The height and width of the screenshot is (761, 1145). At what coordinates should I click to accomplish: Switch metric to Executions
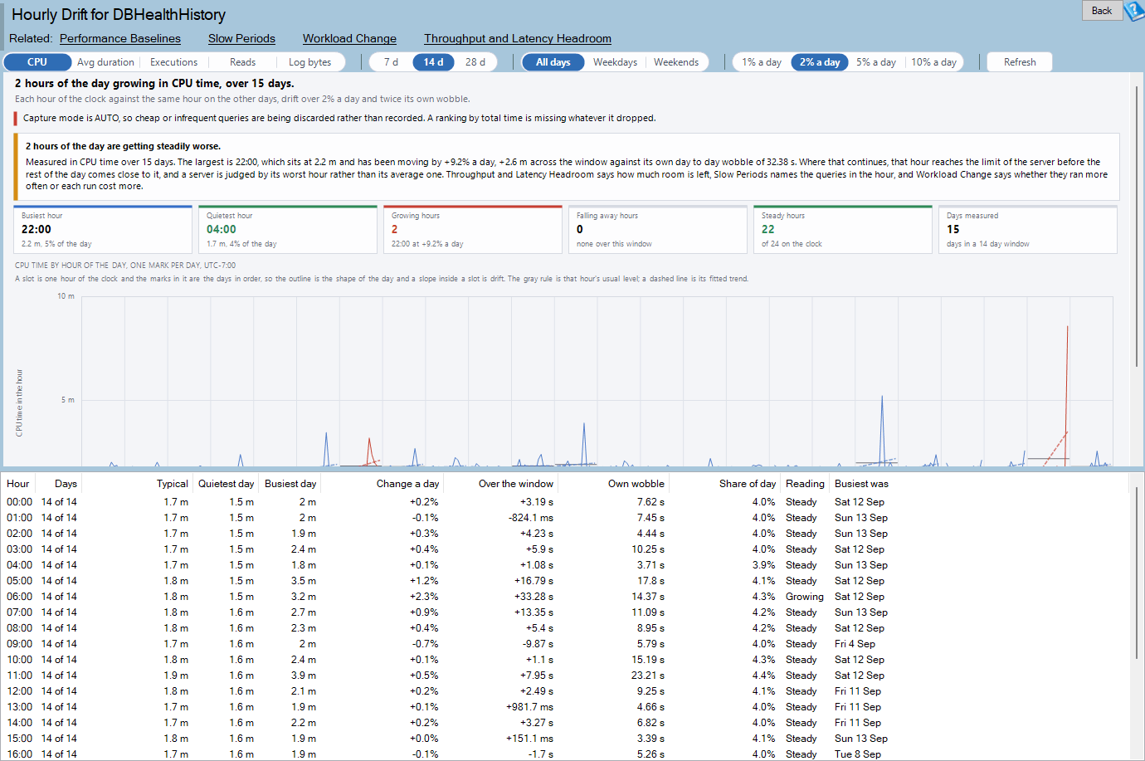coord(173,62)
